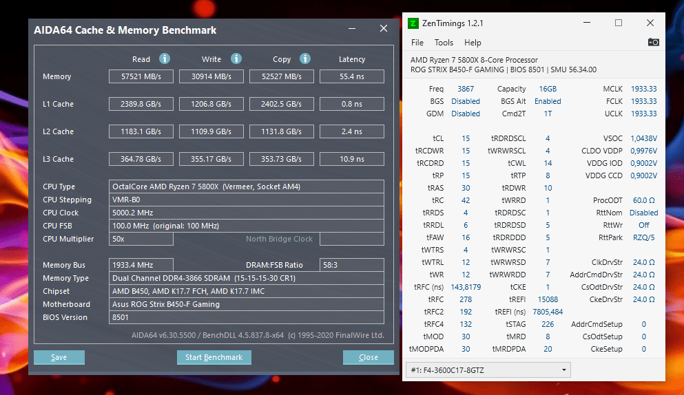
Task: Click the tREFI value 15088
Action: [x=548, y=299]
